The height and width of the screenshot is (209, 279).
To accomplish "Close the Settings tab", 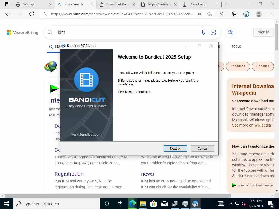I will [x=50, y=4].
